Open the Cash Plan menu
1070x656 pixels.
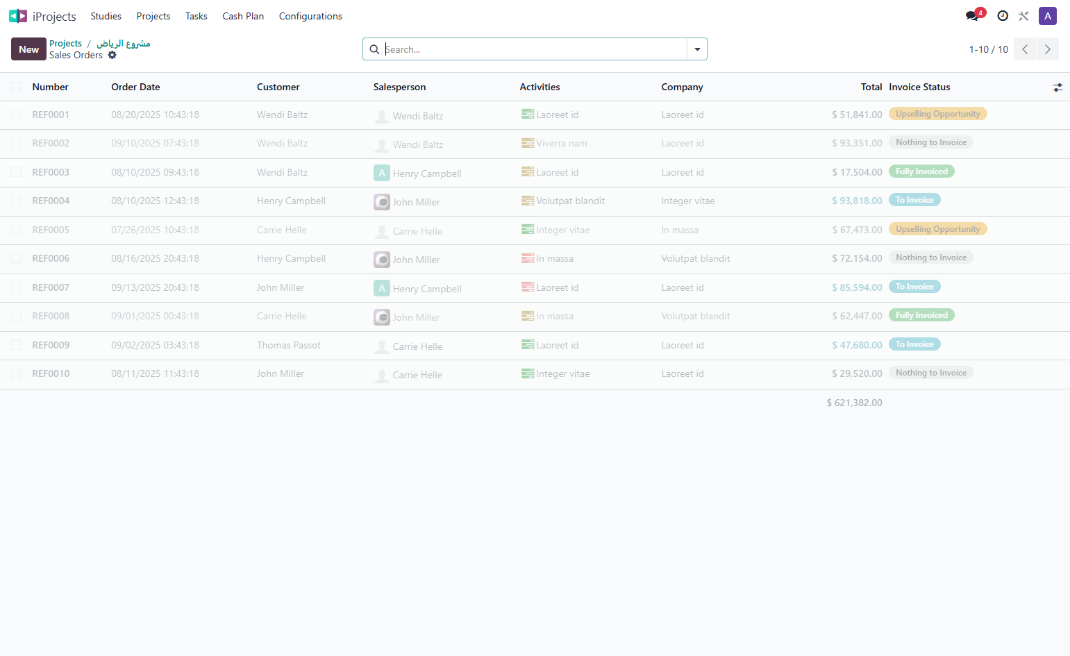tap(243, 16)
